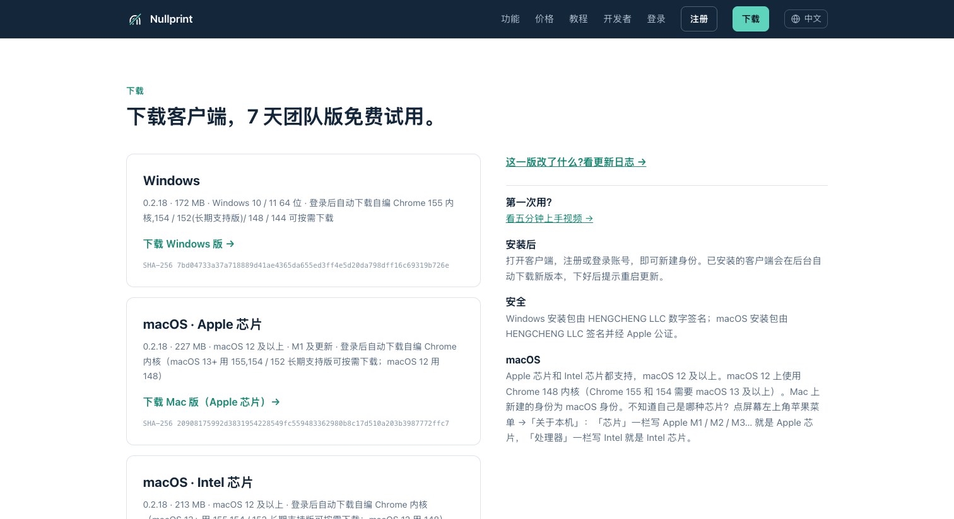Open the 功能 menu item

[x=510, y=19]
